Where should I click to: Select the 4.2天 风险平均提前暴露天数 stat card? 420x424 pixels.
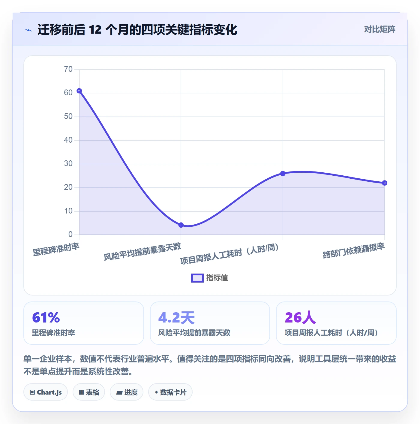[210, 323]
